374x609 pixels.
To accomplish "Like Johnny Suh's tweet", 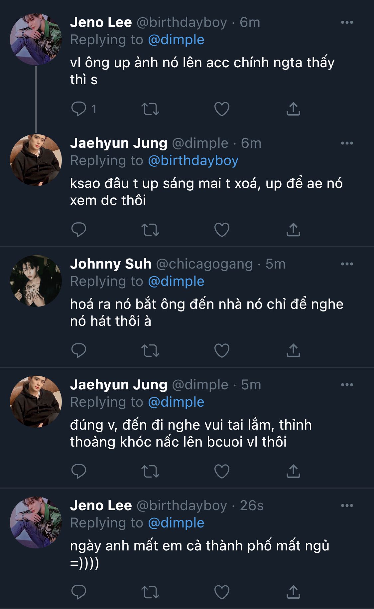I will click(x=222, y=350).
